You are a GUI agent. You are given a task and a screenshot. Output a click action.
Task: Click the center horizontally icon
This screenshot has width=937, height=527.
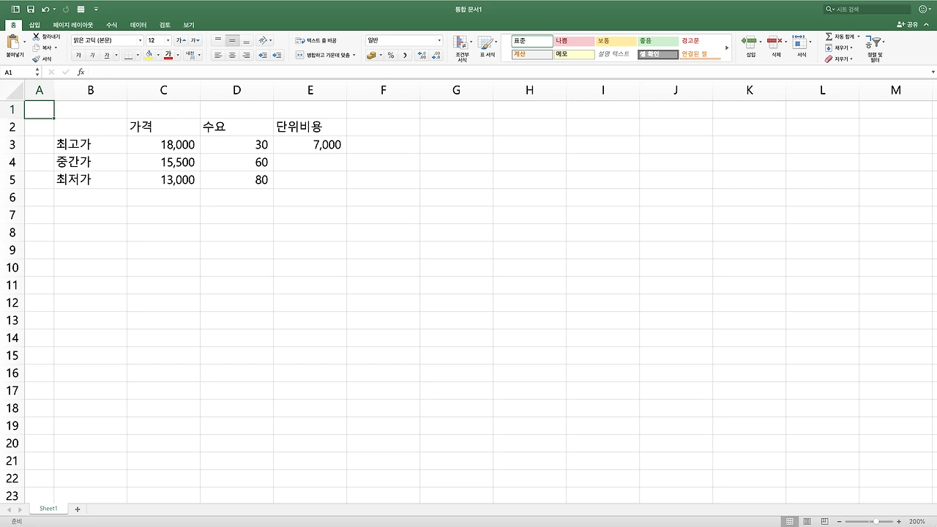point(232,55)
